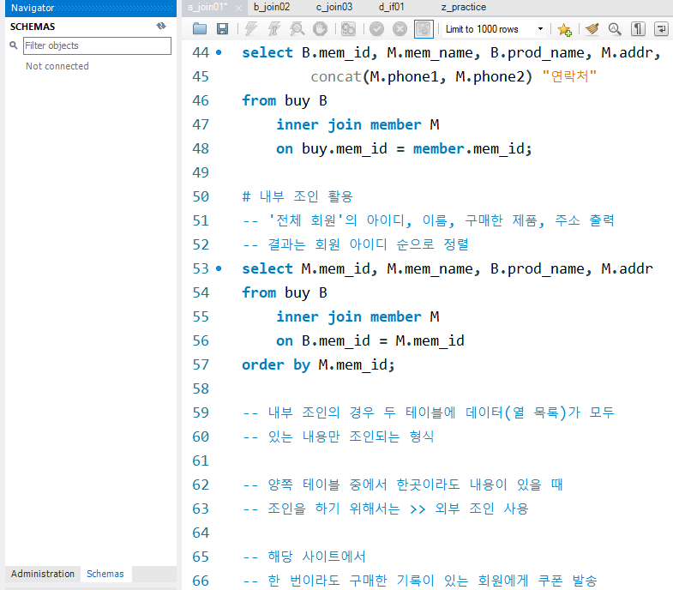Click the statement marker dot on line 44
Image resolution: width=673 pixels, height=590 pixels.
(x=219, y=53)
